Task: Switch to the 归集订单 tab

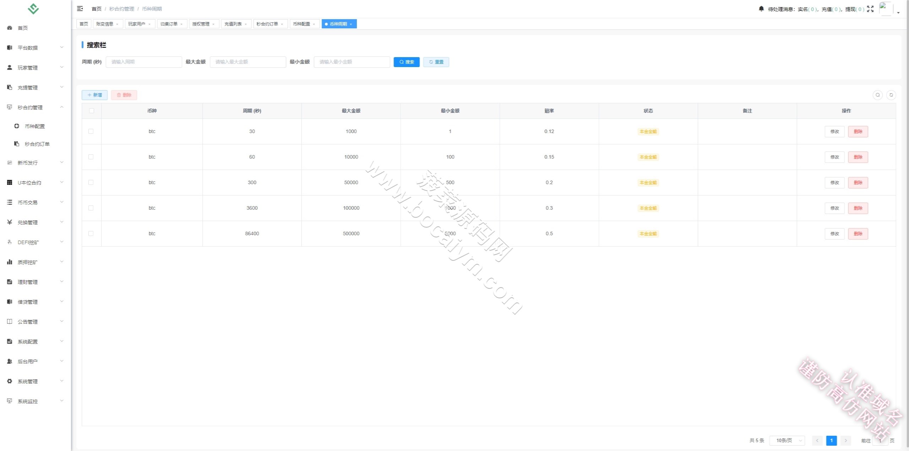Action: pos(172,24)
